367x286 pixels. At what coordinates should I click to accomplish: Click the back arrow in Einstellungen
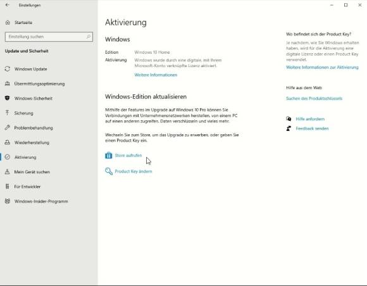click(8, 5)
